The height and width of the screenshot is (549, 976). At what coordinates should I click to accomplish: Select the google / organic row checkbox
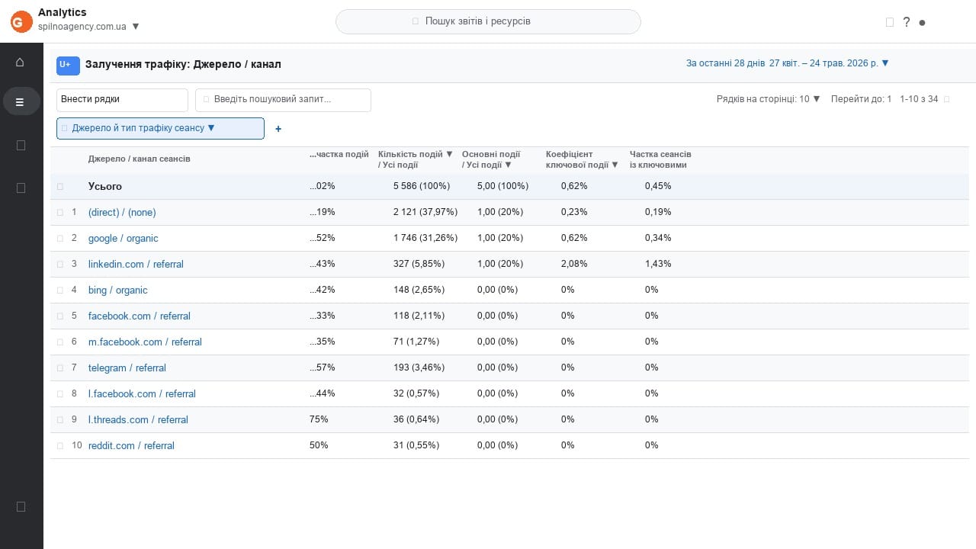(60, 238)
